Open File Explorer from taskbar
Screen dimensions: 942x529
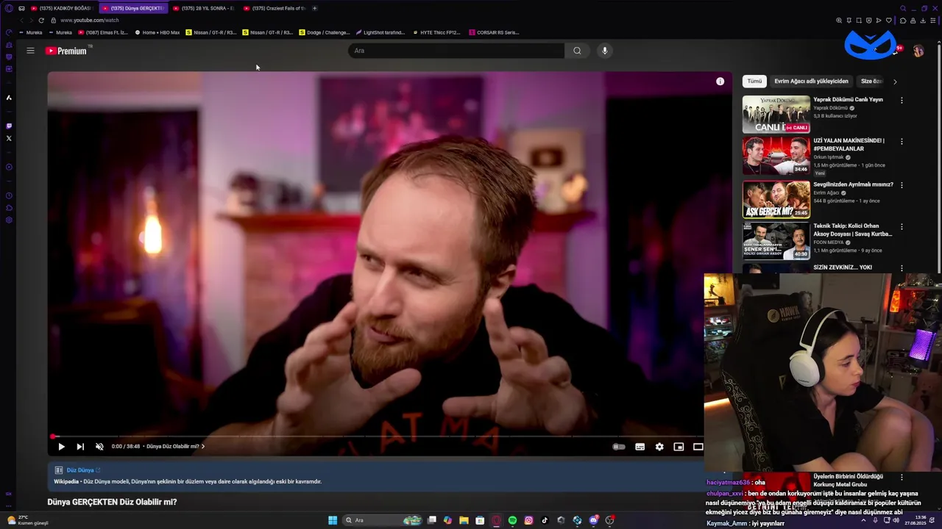[x=464, y=520]
